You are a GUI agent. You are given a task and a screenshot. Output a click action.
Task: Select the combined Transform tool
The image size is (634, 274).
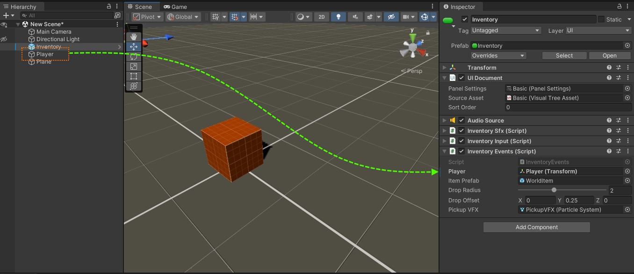pyautogui.click(x=134, y=86)
